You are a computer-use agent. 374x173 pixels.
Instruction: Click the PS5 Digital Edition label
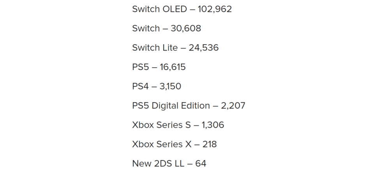click(171, 106)
